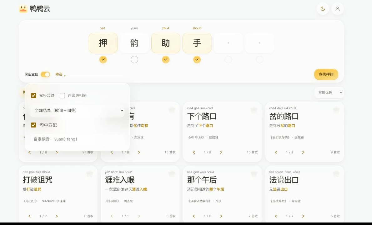Check the 声调也相同 checkbox

62,95
